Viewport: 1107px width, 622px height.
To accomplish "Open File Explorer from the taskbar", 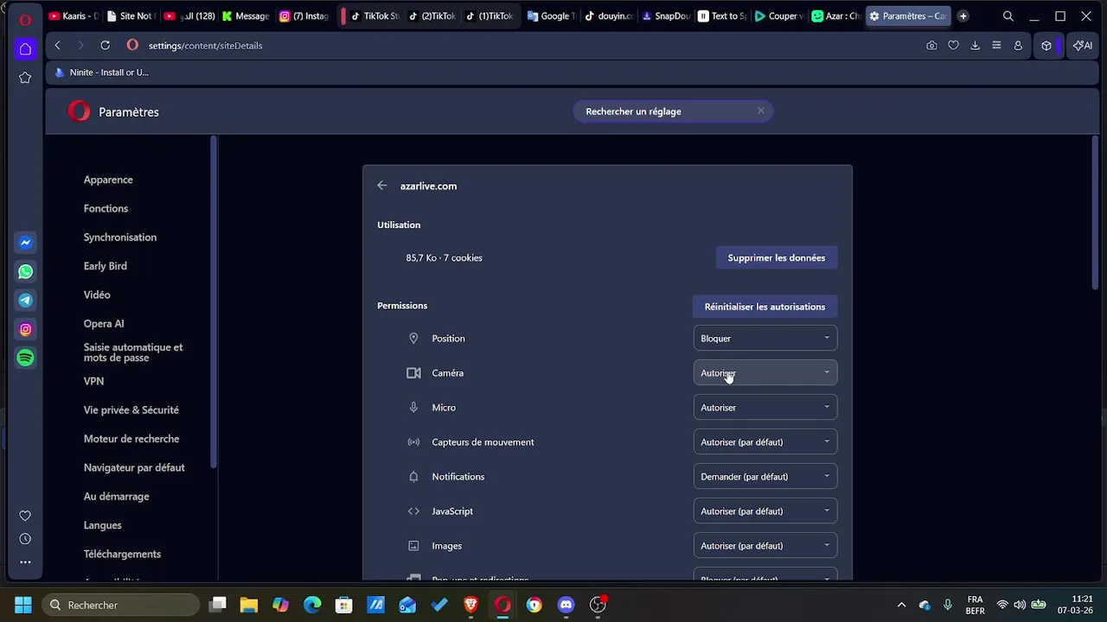I will [249, 605].
